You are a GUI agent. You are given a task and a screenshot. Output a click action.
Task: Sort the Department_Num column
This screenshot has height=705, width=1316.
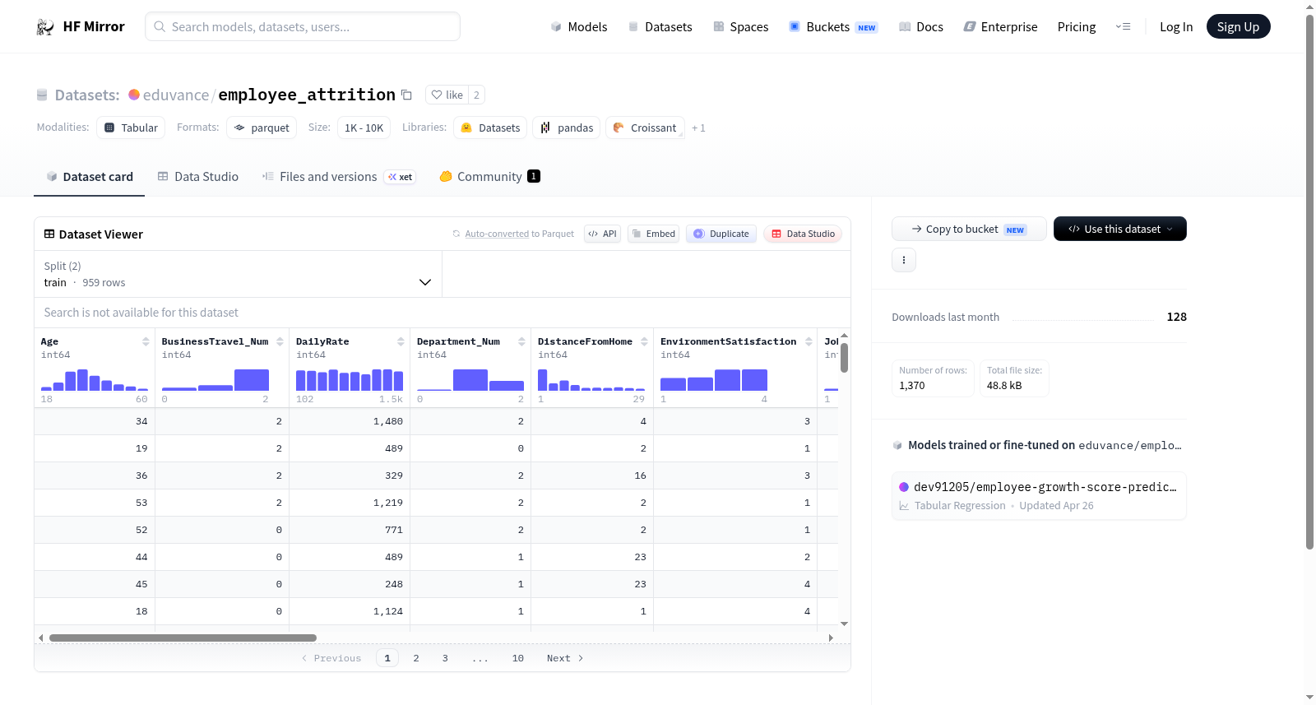pyautogui.click(x=521, y=341)
